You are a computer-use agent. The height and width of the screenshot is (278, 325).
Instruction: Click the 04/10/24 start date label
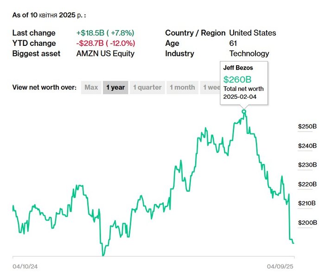pyautogui.click(x=24, y=266)
